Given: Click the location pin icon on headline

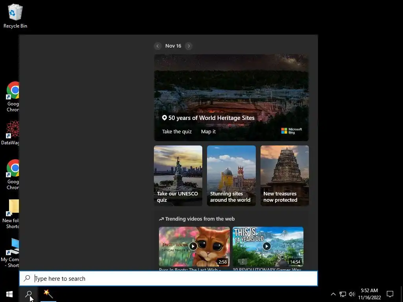Looking at the screenshot, I should click(x=165, y=118).
